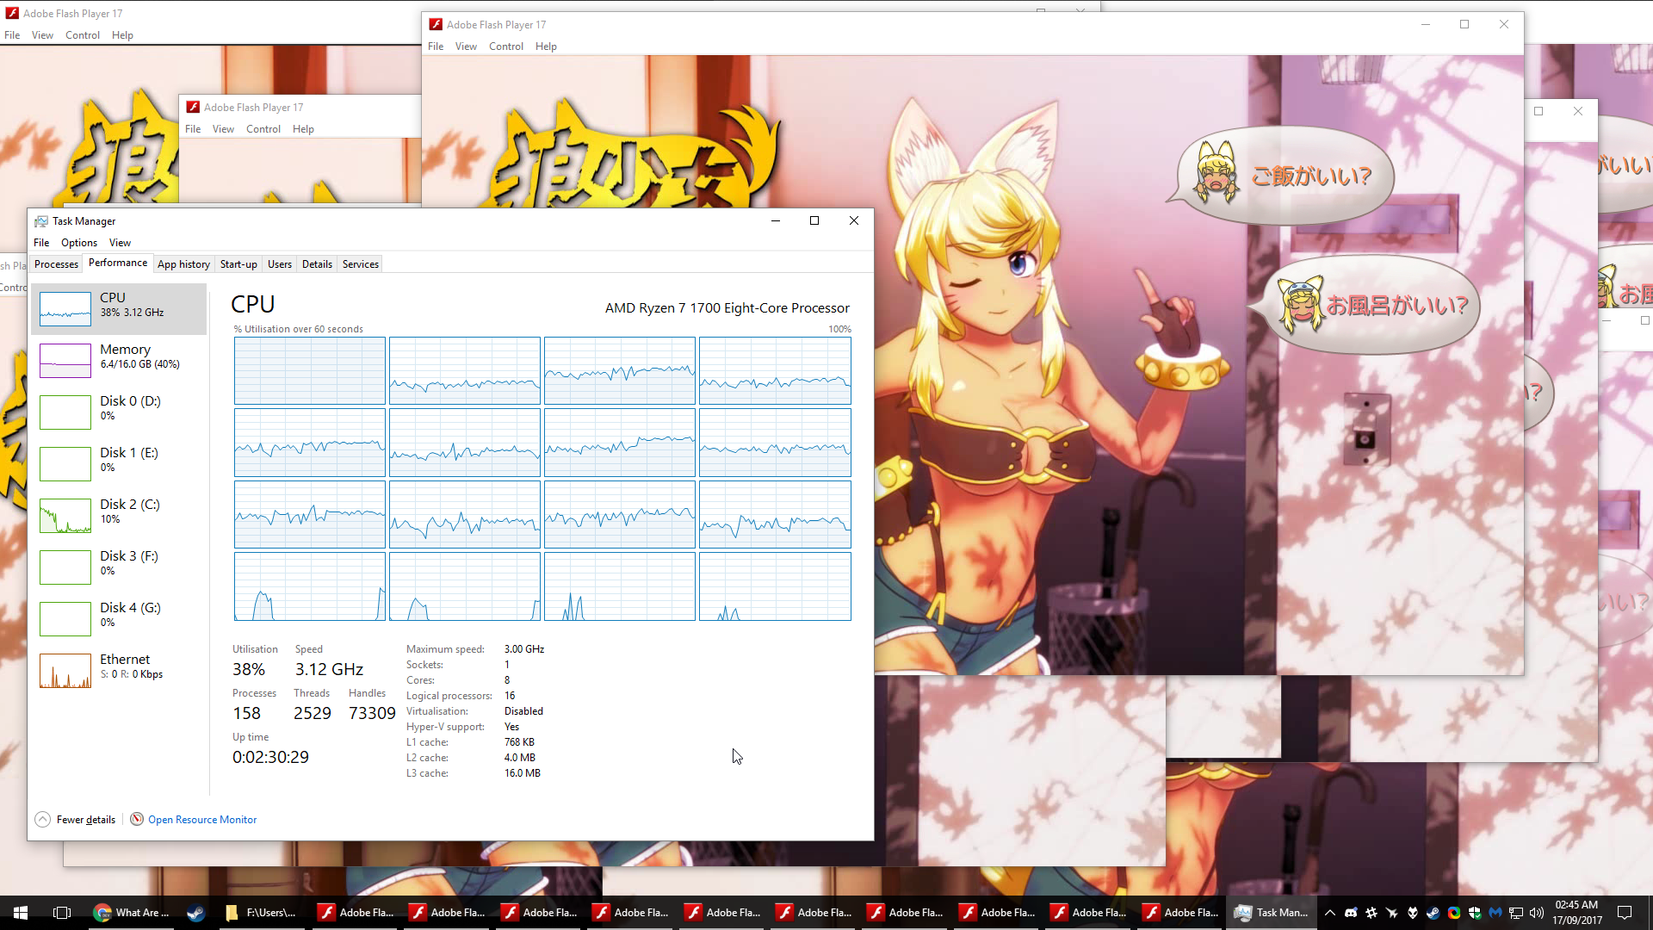The width and height of the screenshot is (1653, 930).
Task: Open the Malwarebytes tray icon
Action: [x=1495, y=913]
